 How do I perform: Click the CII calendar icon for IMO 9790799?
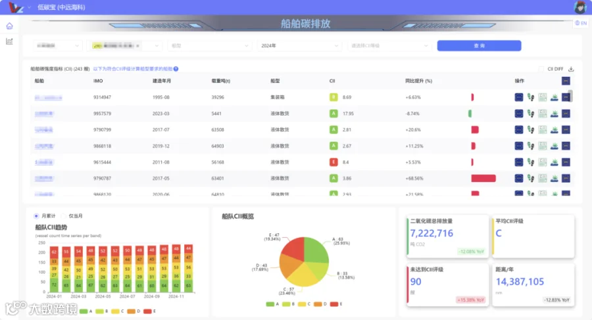(543, 130)
